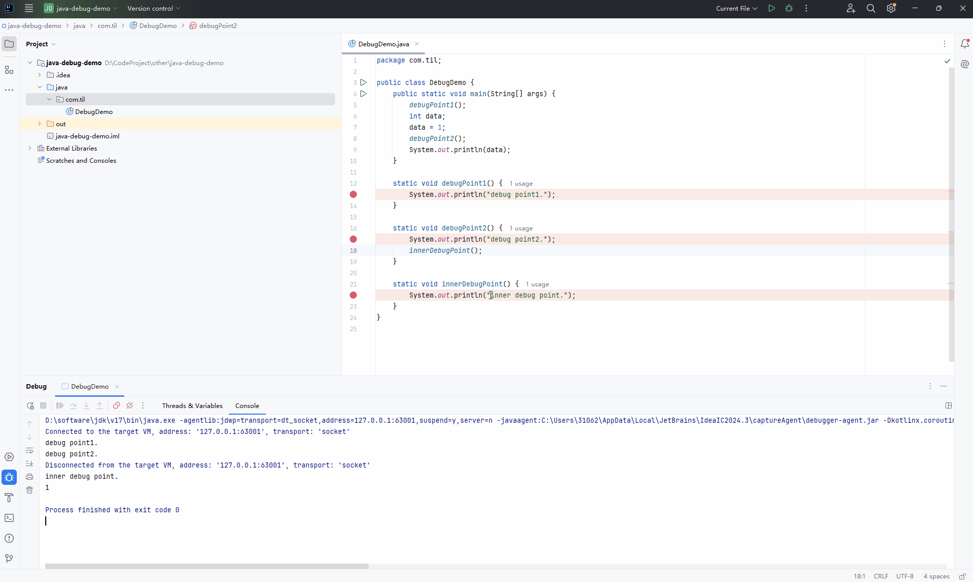Viewport: 973px width, 582px height.
Task: Open Project view options dropdown
Action: point(53,44)
